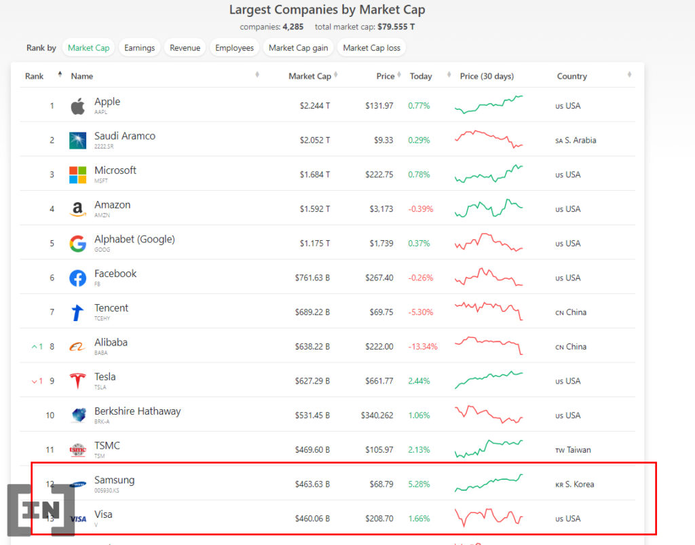The width and height of the screenshot is (695, 545).
Task: Open the Visa company link
Action: (103, 514)
